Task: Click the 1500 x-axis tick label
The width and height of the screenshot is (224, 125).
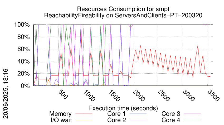Action: pyautogui.click(x=114, y=96)
